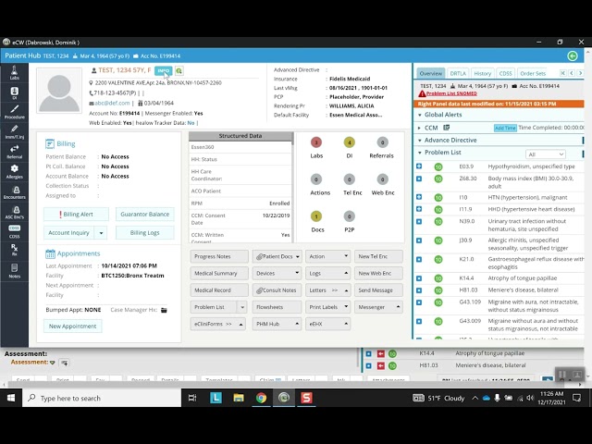Collapse the Global Alerts section

419,115
